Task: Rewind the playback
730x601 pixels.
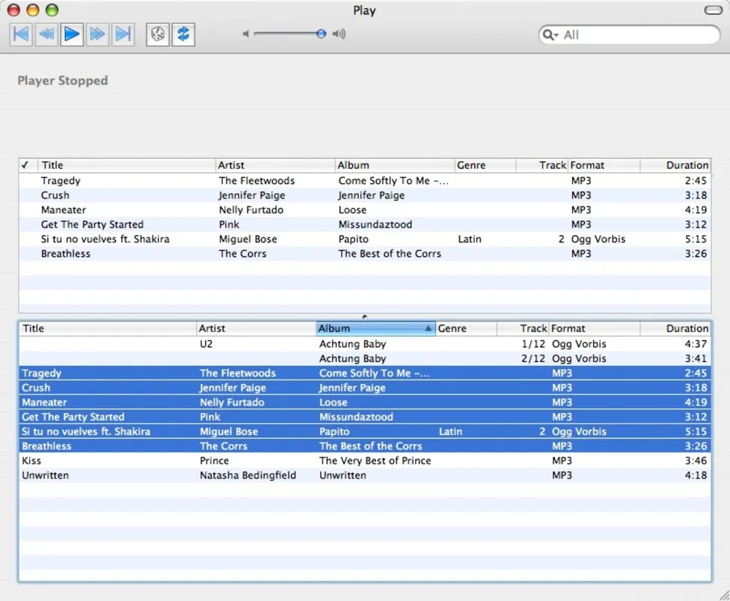Action: tap(47, 33)
